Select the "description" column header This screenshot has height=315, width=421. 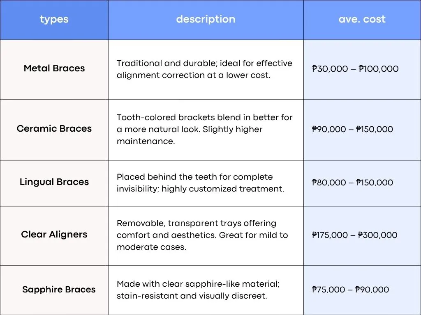click(206, 19)
